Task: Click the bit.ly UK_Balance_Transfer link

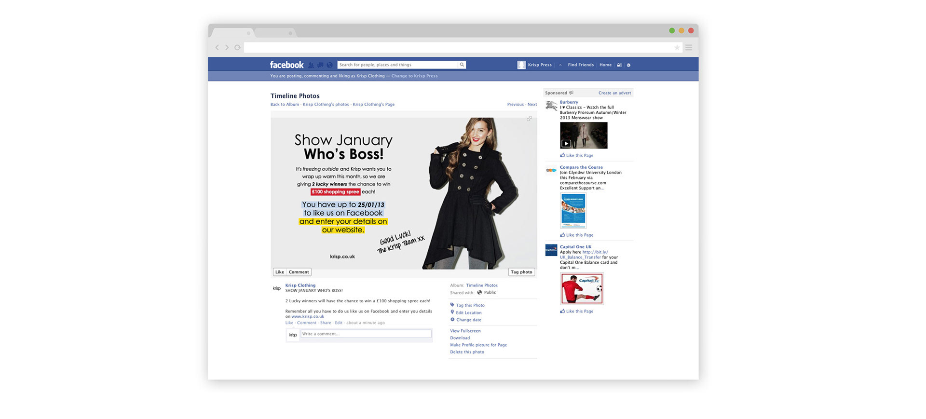Action: [584, 255]
